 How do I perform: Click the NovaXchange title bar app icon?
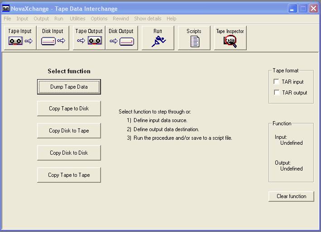coord(6,9)
